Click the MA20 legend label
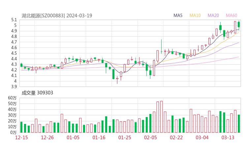The height and width of the screenshot is (145, 244). point(213,15)
